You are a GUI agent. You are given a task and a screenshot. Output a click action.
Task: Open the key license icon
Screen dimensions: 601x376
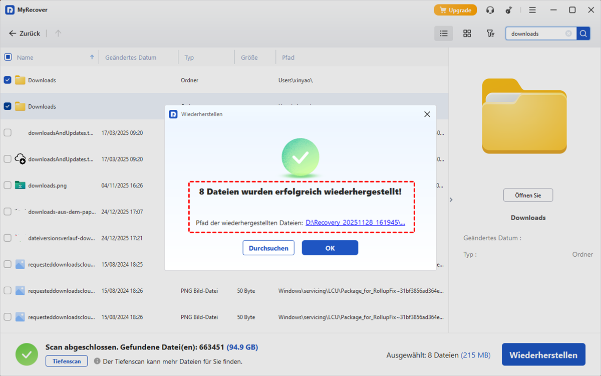[509, 10]
